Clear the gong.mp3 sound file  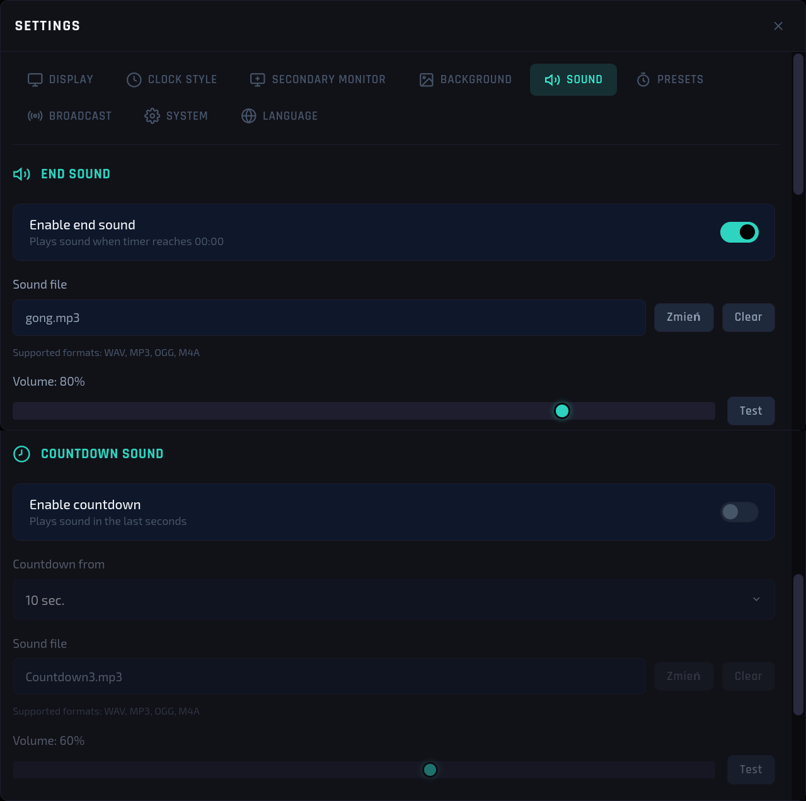point(749,317)
